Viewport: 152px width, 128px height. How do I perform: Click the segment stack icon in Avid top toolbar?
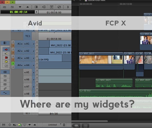coord(52,7)
